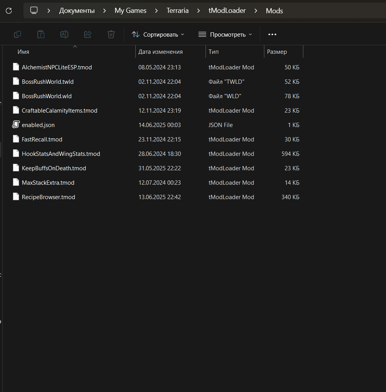Click the Copy icon in the toolbar
Image resolution: width=386 pixels, height=392 pixels.
click(x=18, y=34)
